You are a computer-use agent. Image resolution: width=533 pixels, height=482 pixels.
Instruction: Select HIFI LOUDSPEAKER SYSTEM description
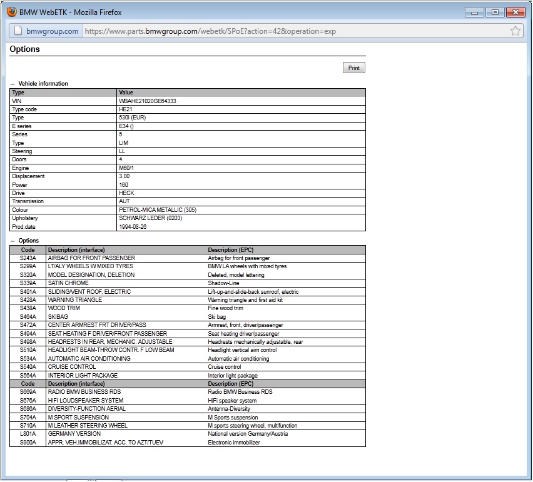pos(86,401)
